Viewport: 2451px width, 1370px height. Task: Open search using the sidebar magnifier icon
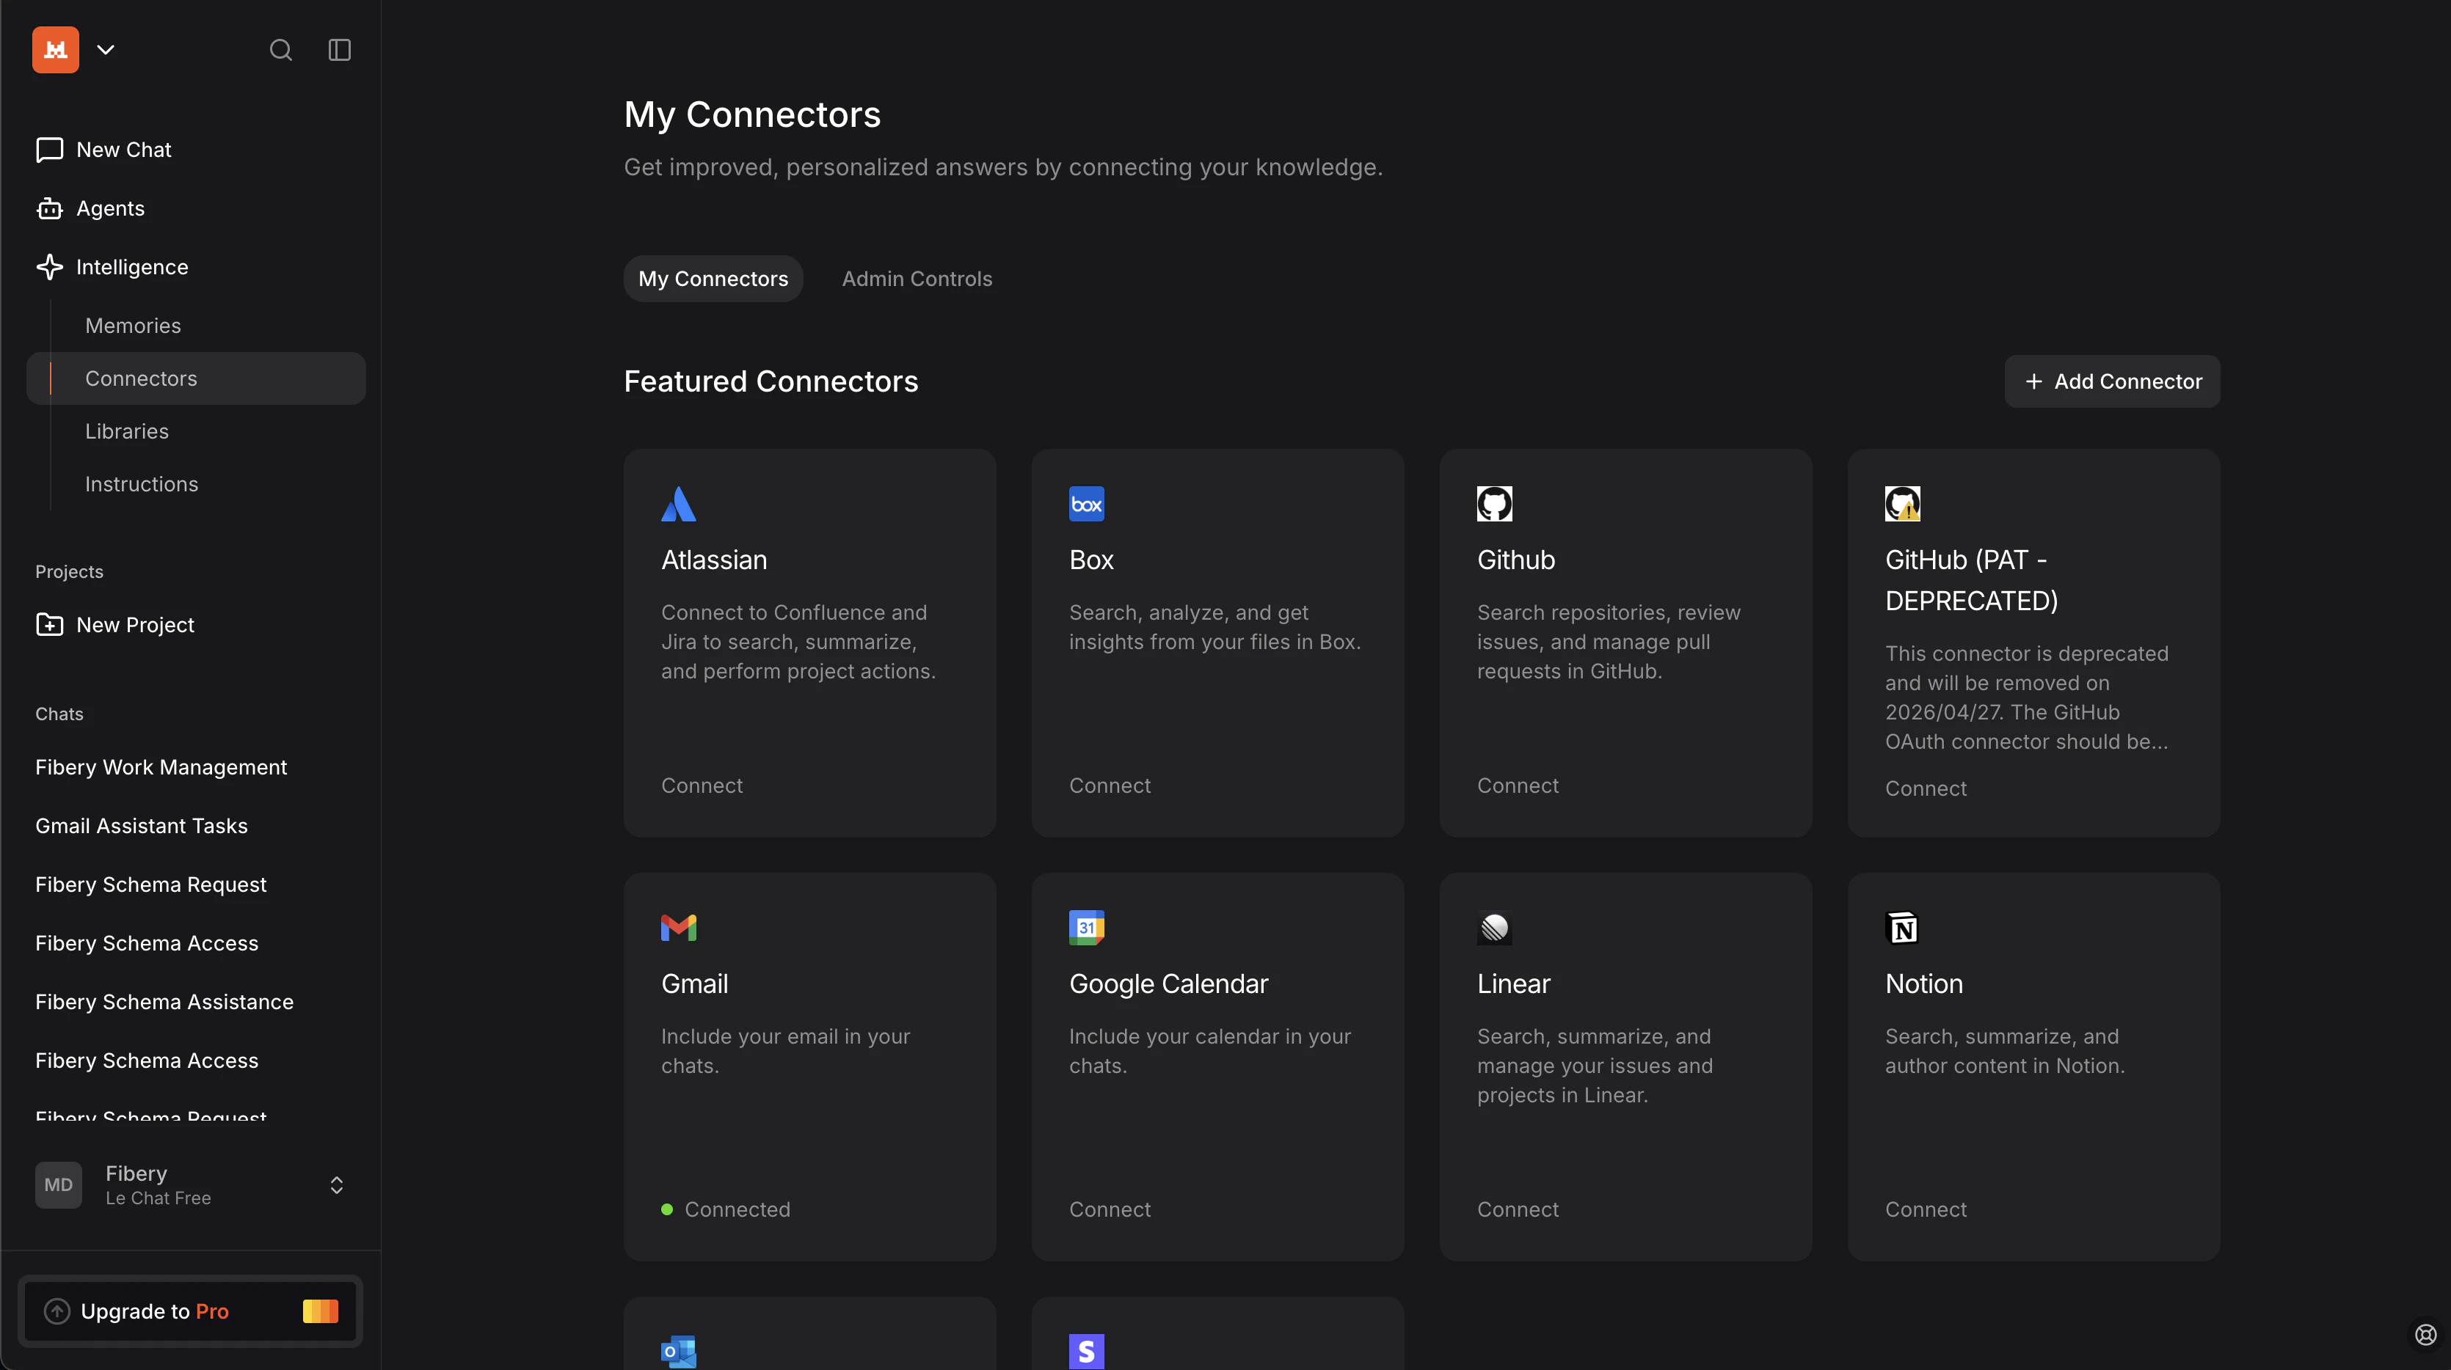pyautogui.click(x=280, y=49)
